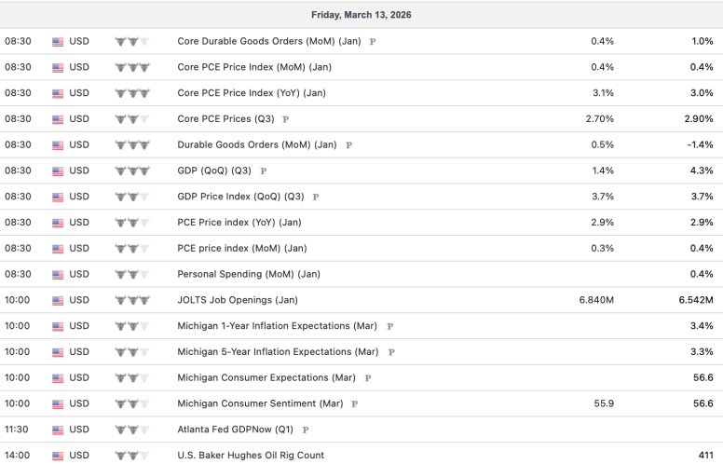This screenshot has width=723, height=464.
Task: Click the US flag in the JOLTS Job Openings row
Action: (58, 301)
